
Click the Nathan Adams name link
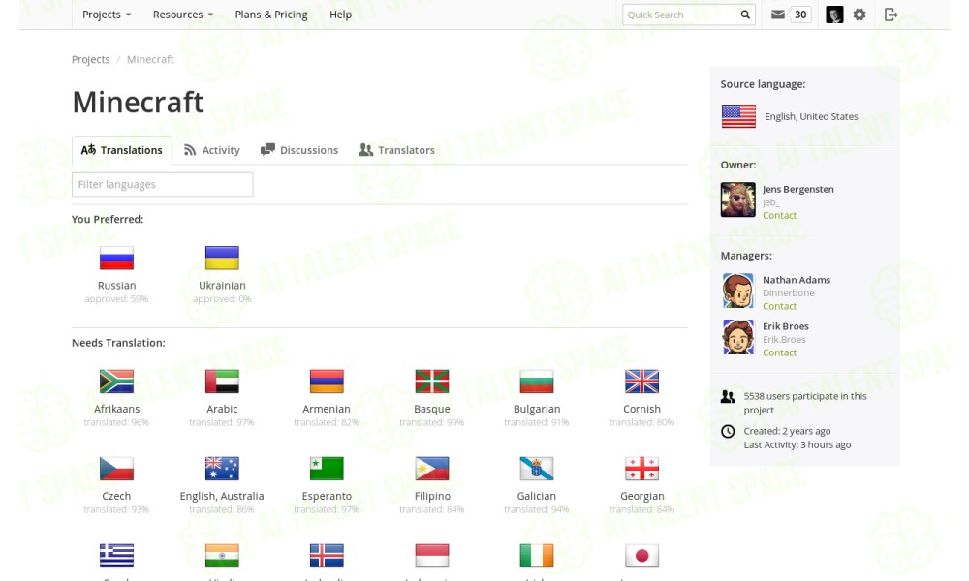797,280
